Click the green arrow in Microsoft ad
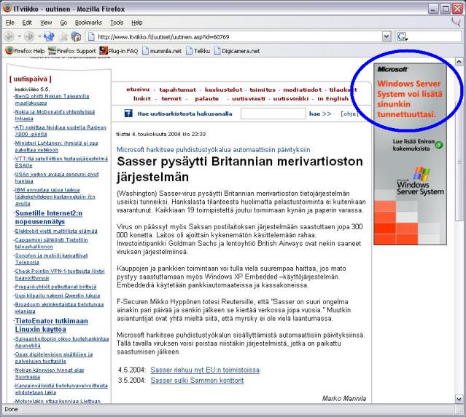The image size is (466, 417). click(438, 145)
